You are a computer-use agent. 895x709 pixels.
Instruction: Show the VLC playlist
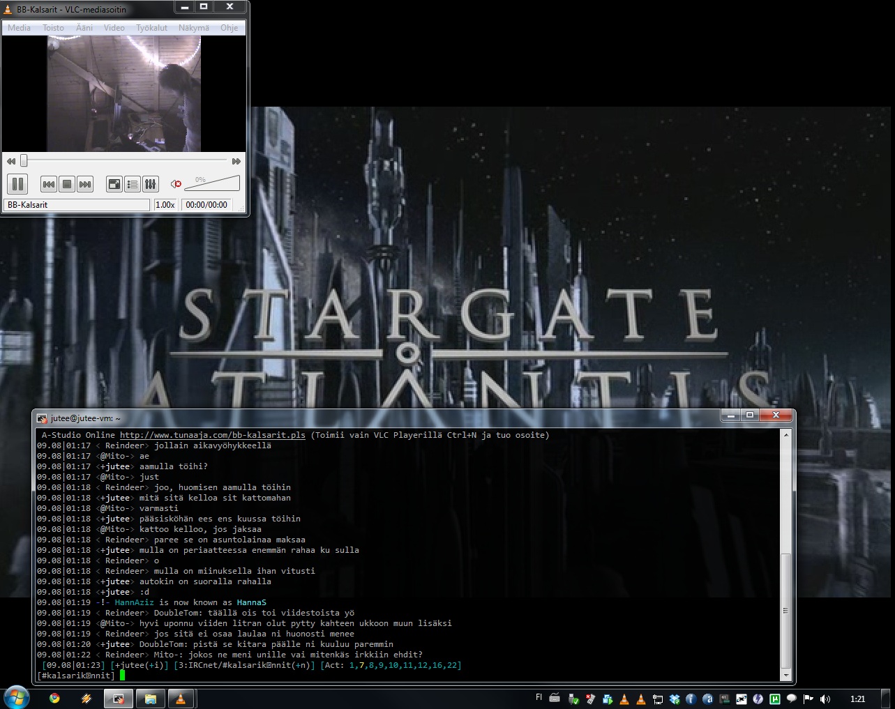(x=132, y=184)
